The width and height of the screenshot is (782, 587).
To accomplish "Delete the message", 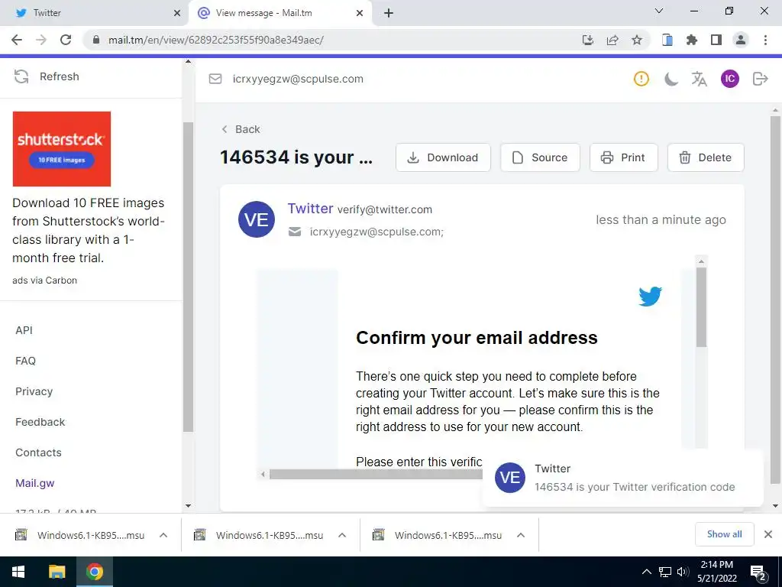I will [x=705, y=157].
